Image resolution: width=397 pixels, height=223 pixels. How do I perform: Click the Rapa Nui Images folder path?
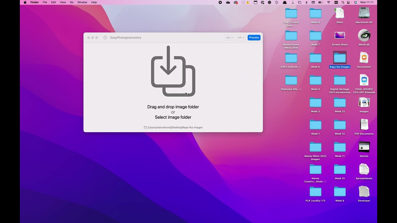pos(173,127)
